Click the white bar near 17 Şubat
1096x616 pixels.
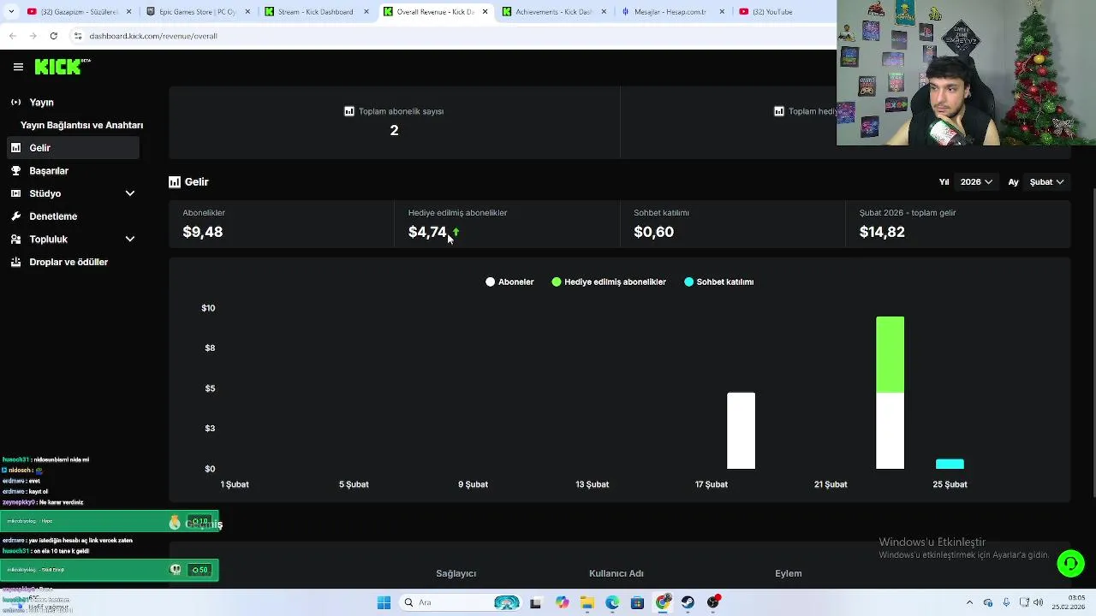click(x=742, y=430)
